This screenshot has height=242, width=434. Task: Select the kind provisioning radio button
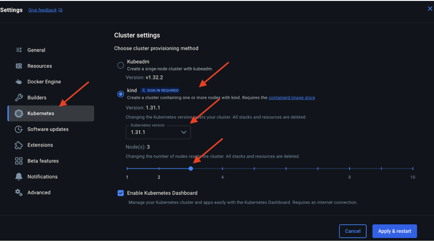(121, 94)
